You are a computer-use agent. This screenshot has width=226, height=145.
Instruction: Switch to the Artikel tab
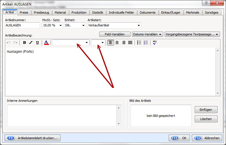pos(10,12)
